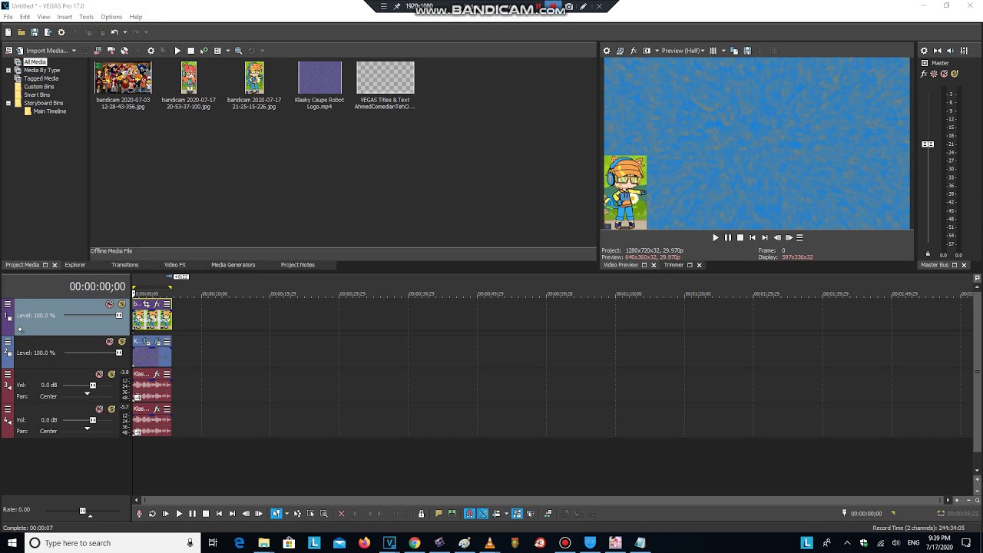Click the Render As icon in the main toolbar
The width and height of the screenshot is (983, 553).
[48, 32]
